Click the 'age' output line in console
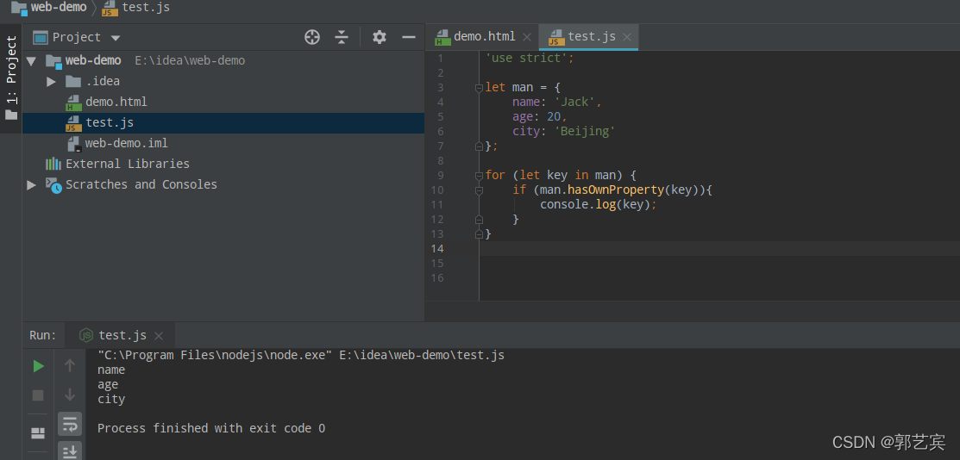 108,385
